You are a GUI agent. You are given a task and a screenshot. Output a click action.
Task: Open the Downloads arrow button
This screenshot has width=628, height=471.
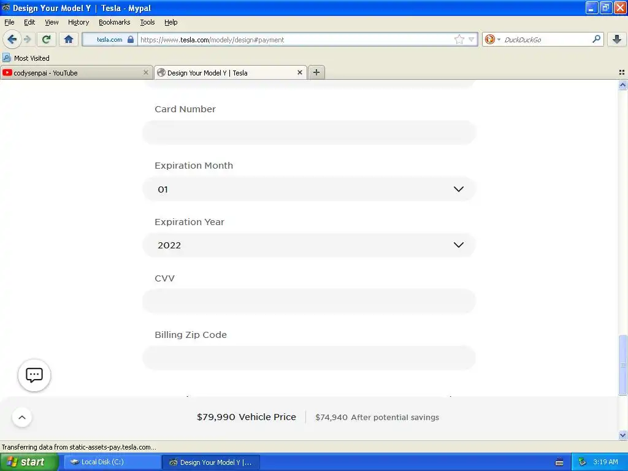click(617, 39)
